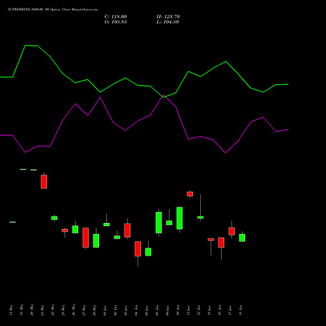Click the 12 Jun date label
The image size is (326, 326).
click(199, 310)
